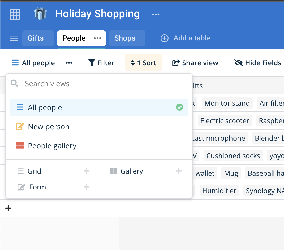Select the checked All people view
This screenshot has width=284, height=250.
click(99, 107)
